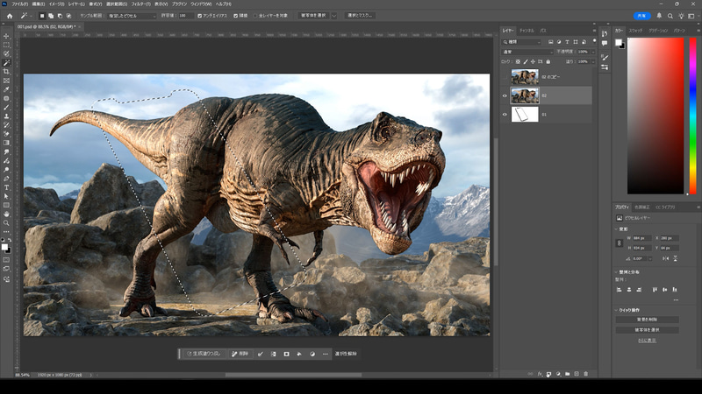
Task: Toggle visibility of layer 02
Action: [505, 95]
